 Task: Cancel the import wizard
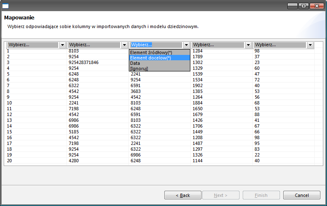point(301,195)
